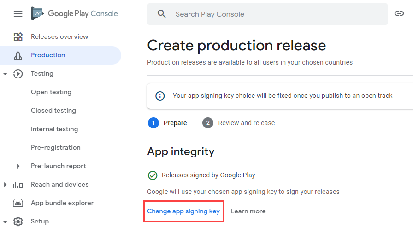
Task: Click the Testing play-circle icon
Action: tap(18, 73)
